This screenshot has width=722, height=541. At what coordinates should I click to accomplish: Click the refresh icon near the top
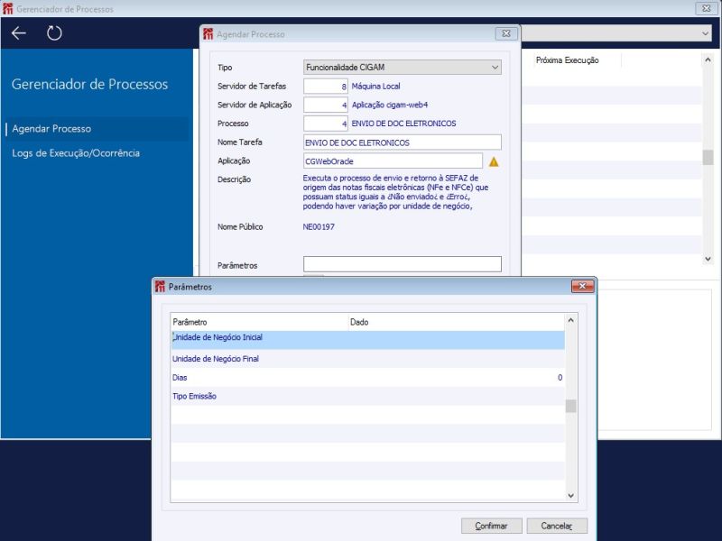[x=52, y=33]
